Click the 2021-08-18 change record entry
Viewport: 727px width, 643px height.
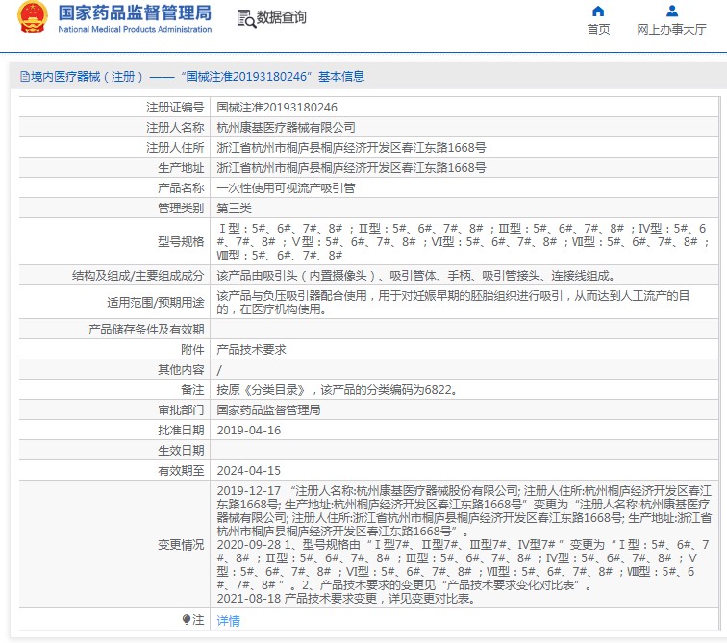point(347,599)
